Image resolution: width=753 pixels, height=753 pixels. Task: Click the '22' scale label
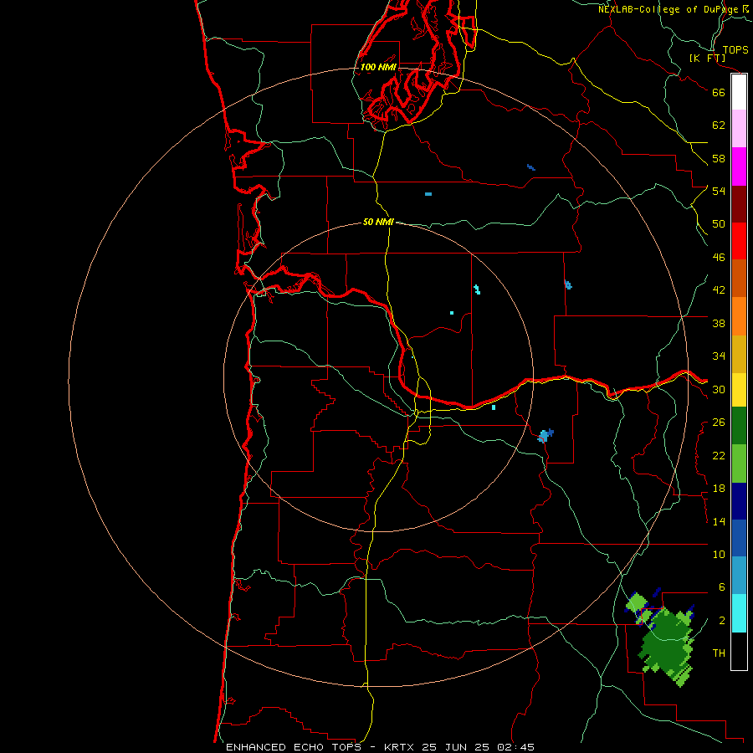(719, 455)
